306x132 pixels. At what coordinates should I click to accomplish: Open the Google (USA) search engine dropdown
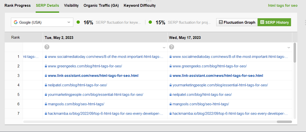coord(42,22)
